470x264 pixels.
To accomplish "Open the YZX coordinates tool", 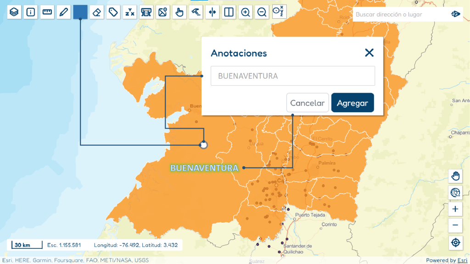I will coord(130,12).
